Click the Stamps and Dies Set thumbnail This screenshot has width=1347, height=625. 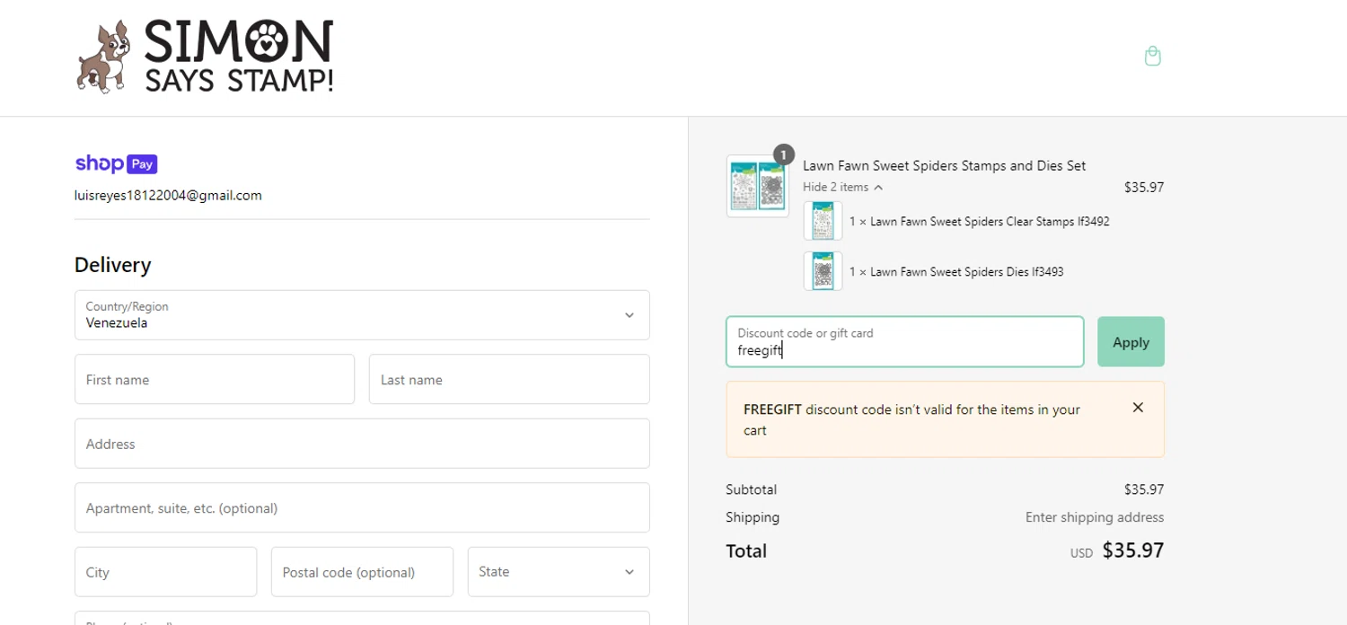(757, 187)
